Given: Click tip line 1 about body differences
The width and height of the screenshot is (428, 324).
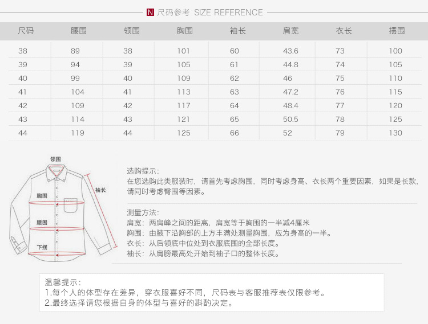Looking at the screenshot, I should (185, 293).
